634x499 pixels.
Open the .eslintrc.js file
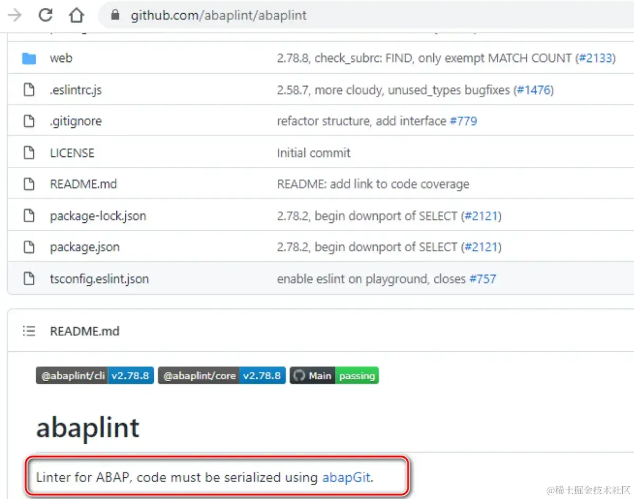76,90
